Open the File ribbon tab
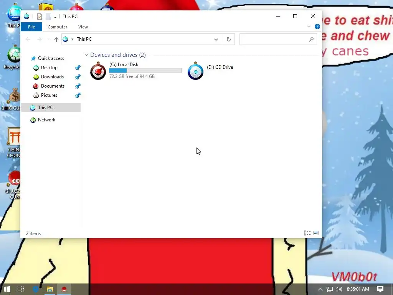 coord(31,27)
